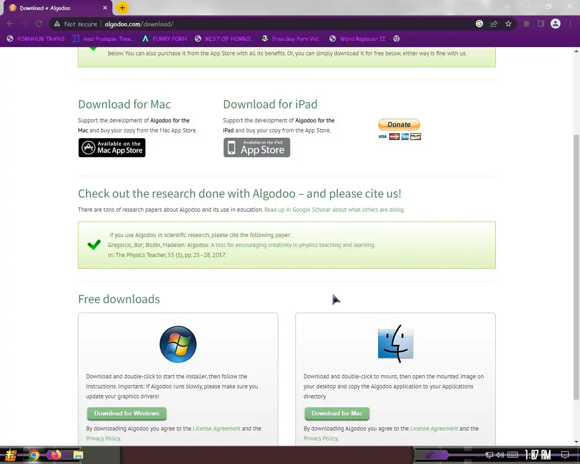Click the iPad App Store badge
The image size is (580, 464).
tap(257, 148)
